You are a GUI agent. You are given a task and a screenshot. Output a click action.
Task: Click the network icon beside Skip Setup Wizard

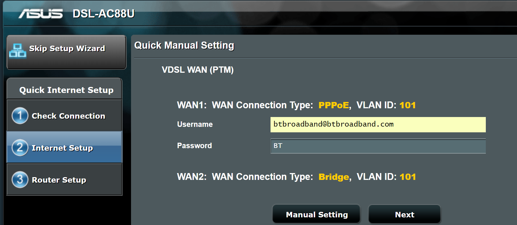click(x=18, y=51)
